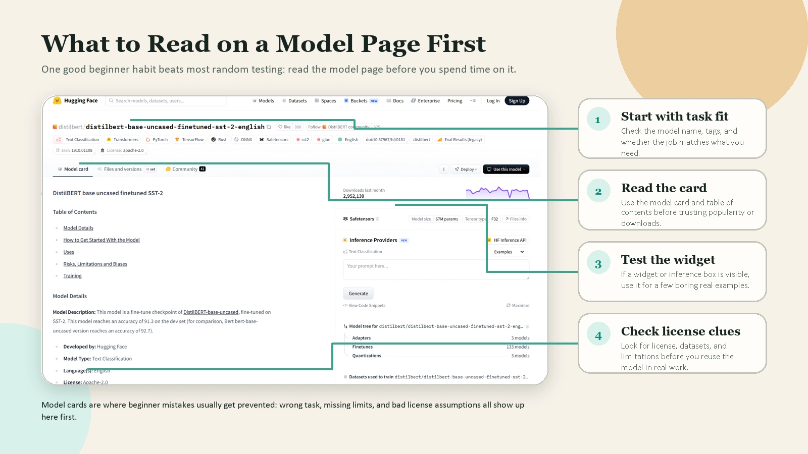Screen dimensions: 808x454
Task: Maximize the inference widget
Action: click(518, 306)
